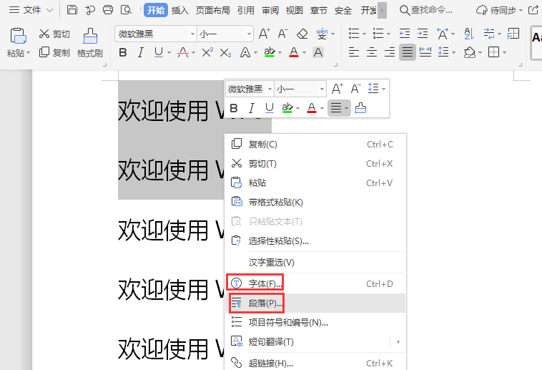This screenshot has height=370, width=542.
Task: Select the Format Painter (格式刷) tool
Action: pos(90,43)
